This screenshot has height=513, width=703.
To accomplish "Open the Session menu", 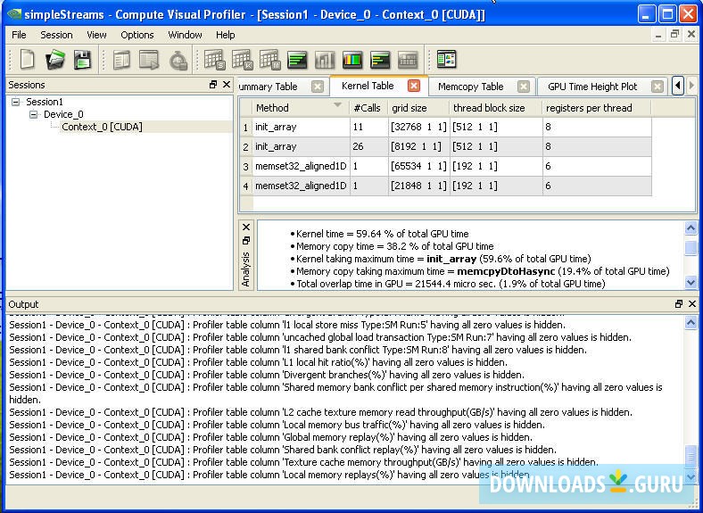I will pos(56,35).
